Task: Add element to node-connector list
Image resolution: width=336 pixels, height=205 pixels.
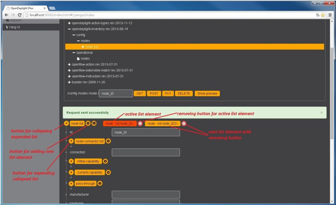Action: tap(108, 141)
